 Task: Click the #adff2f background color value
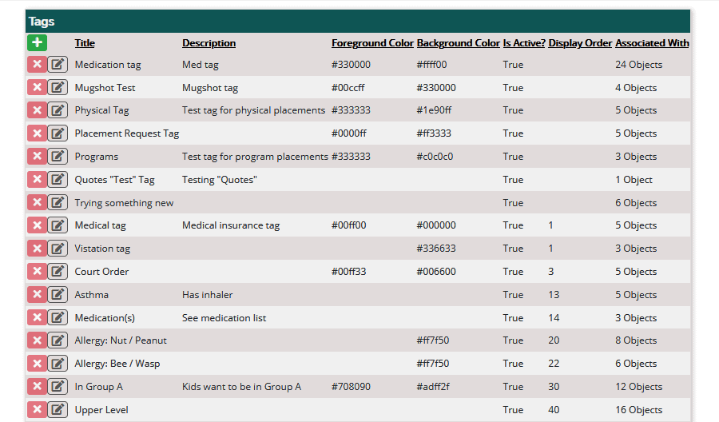pos(433,387)
